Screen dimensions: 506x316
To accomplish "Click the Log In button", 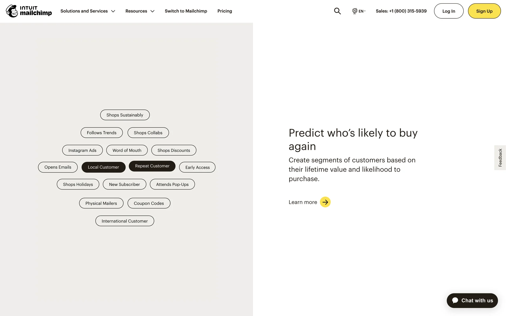I will 449,11.
